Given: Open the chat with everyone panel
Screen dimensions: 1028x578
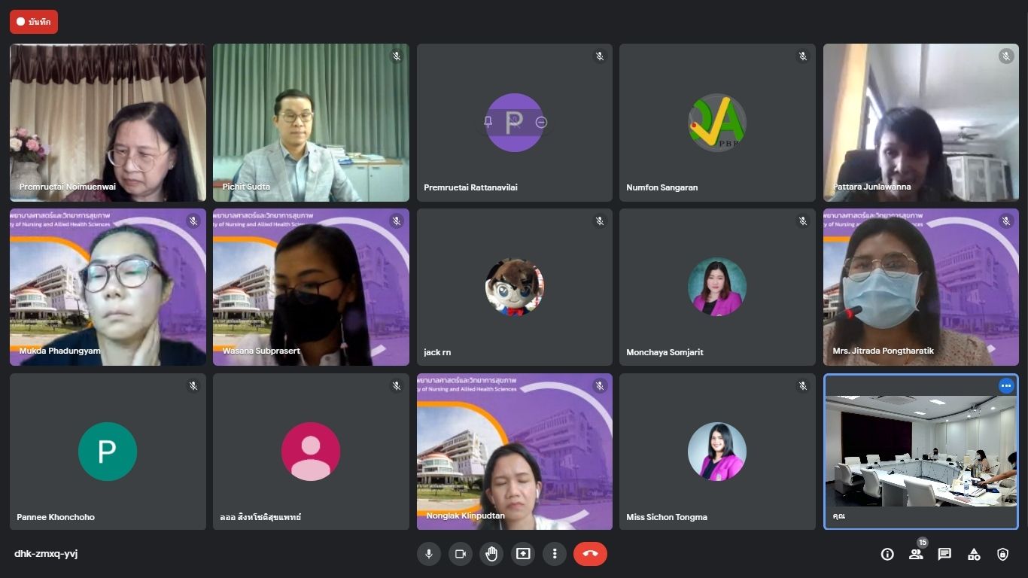Looking at the screenshot, I should [944, 554].
